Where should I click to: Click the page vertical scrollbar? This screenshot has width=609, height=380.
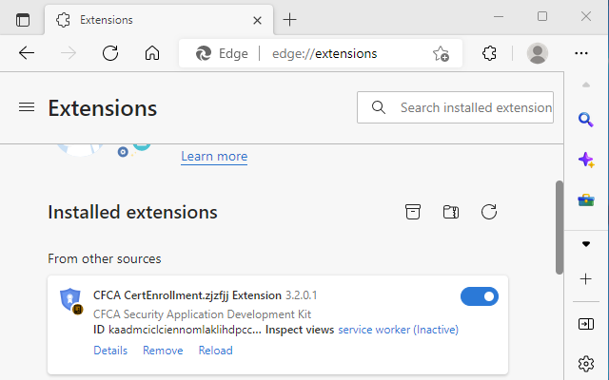[x=560, y=226]
